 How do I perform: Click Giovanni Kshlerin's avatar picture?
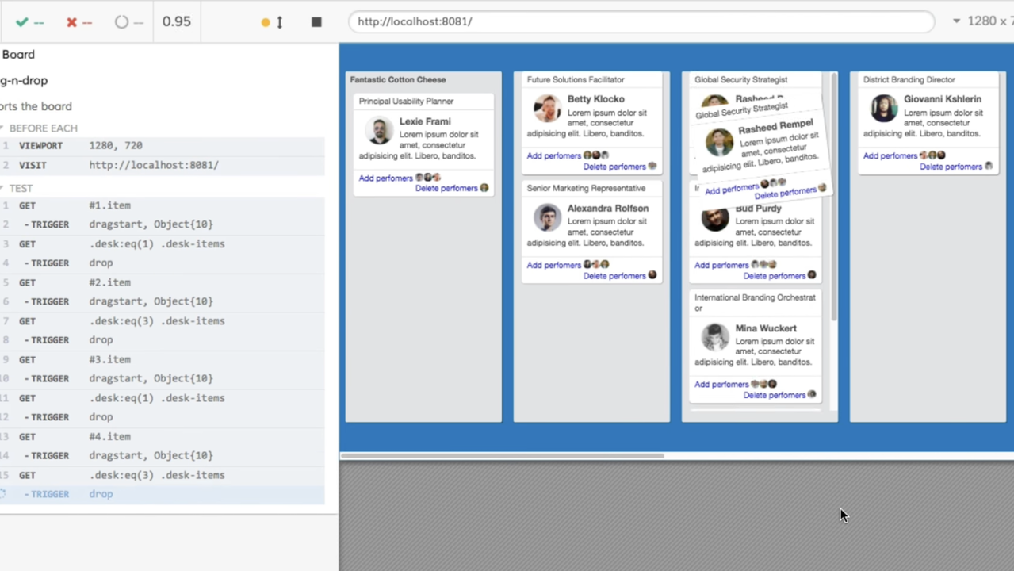coord(884,108)
